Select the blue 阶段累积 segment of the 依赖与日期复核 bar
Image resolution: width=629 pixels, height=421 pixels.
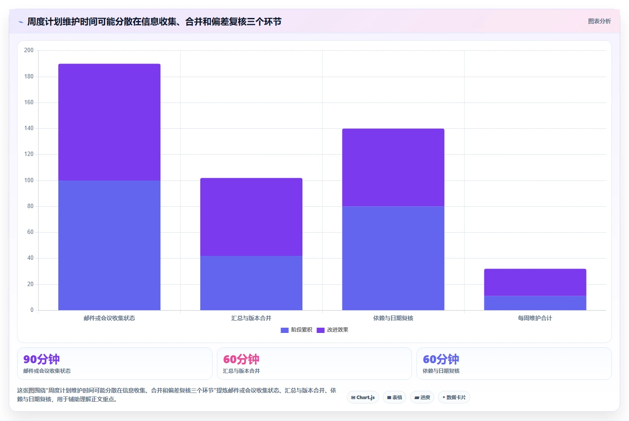pyautogui.click(x=393, y=258)
